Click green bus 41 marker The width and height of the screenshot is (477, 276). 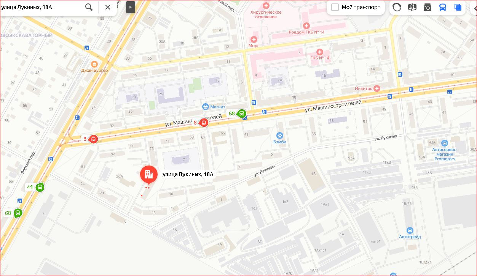click(x=40, y=187)
